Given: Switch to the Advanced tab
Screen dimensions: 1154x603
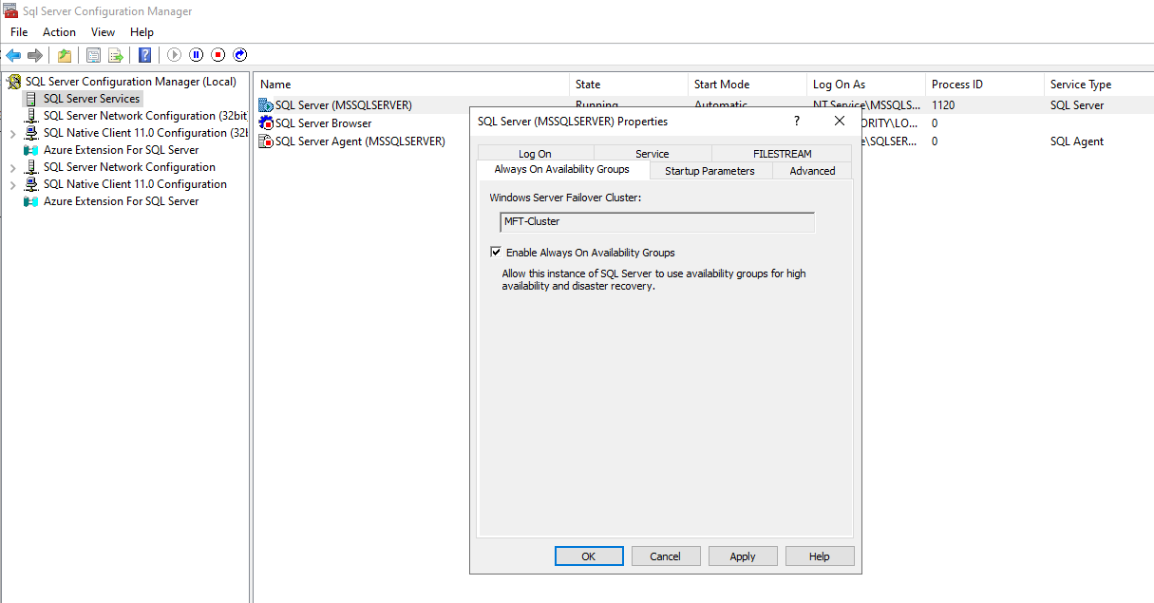Looking at the screenshot, I should (813, 171).
